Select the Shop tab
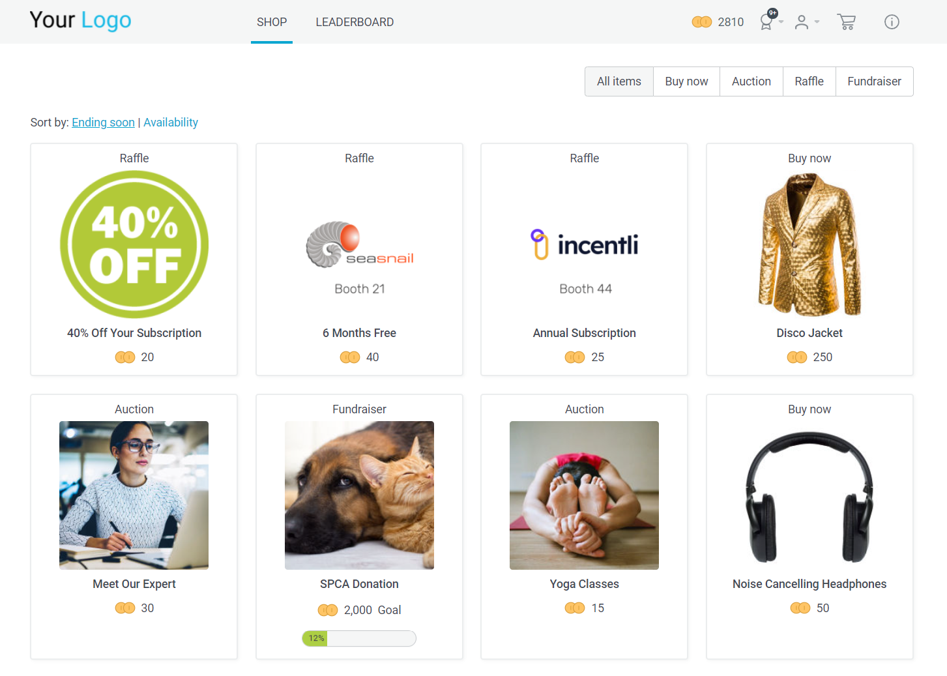 point(272,22)
